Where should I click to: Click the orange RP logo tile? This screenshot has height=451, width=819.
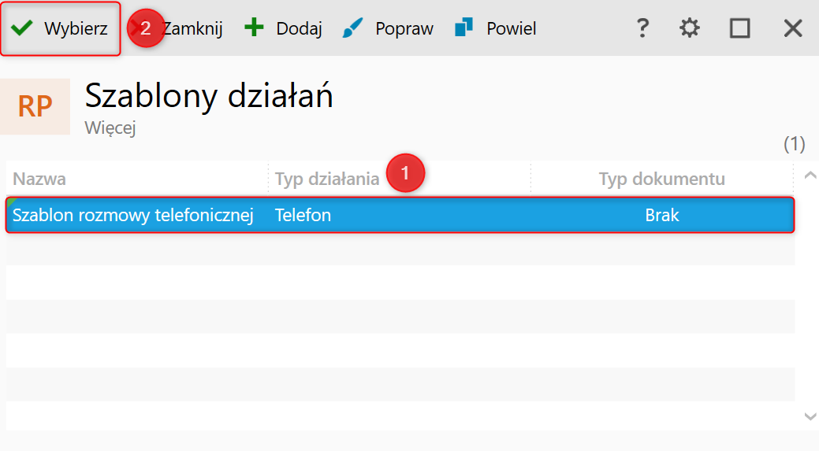35,107
